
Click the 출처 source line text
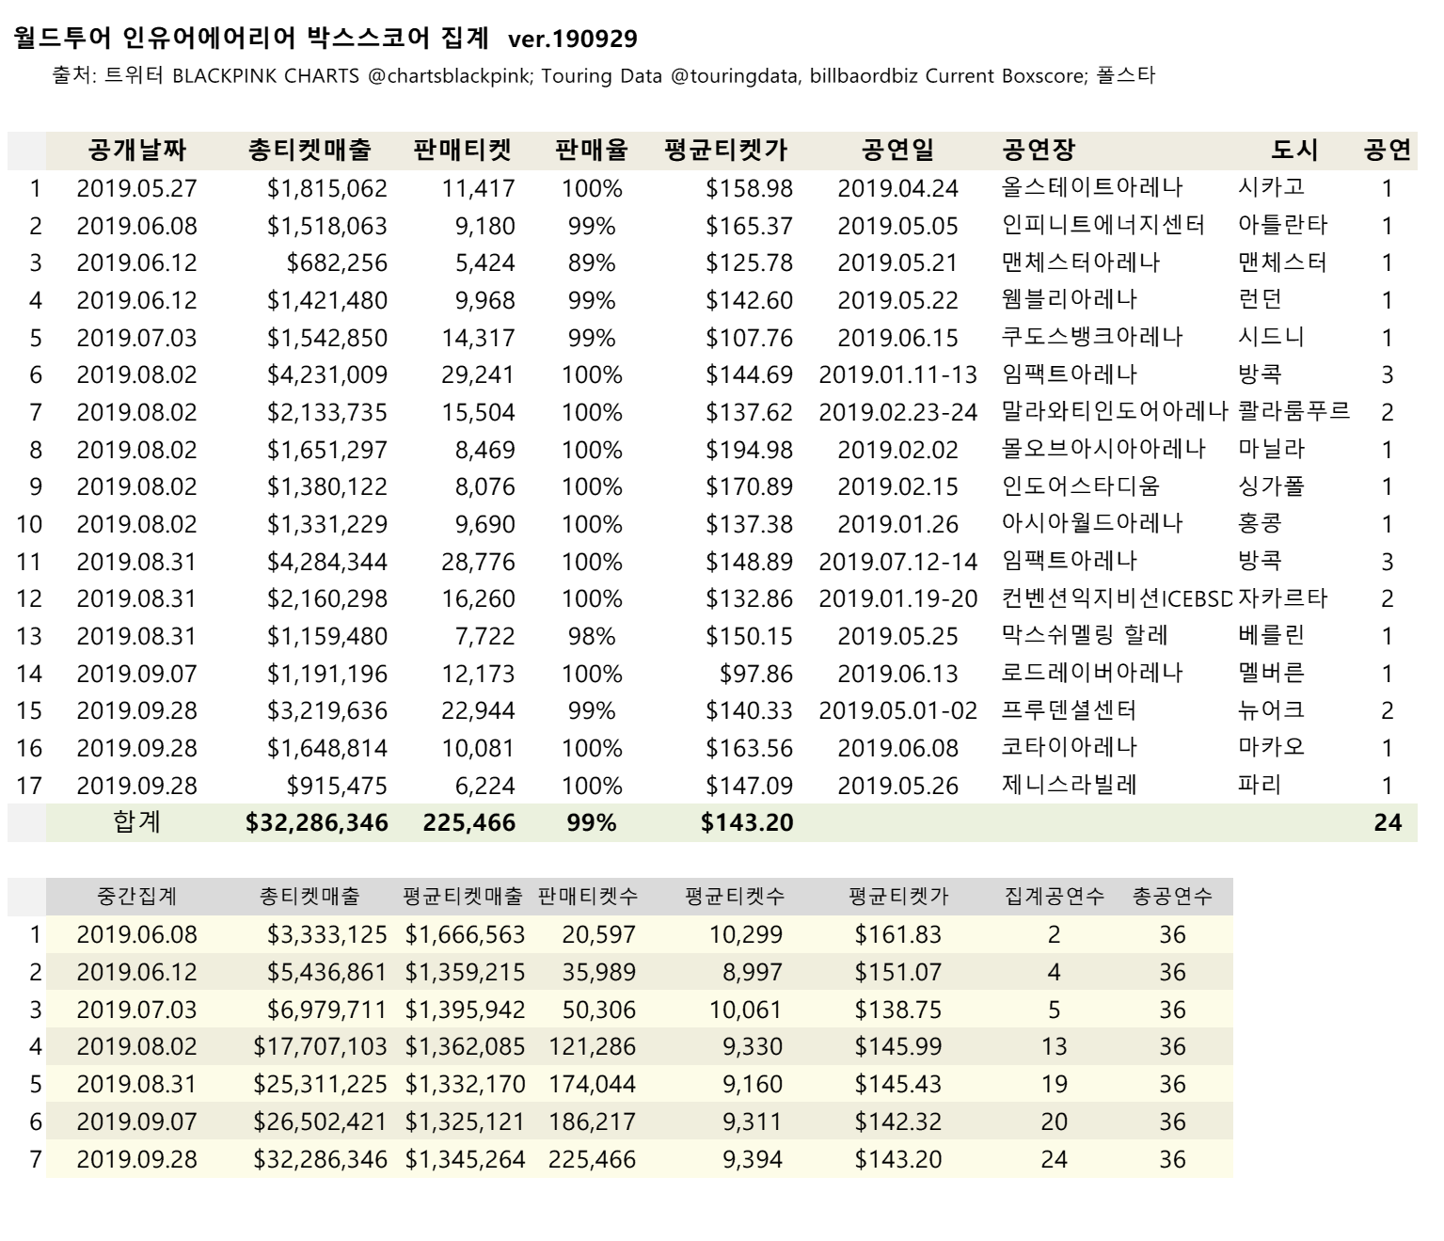603,76
